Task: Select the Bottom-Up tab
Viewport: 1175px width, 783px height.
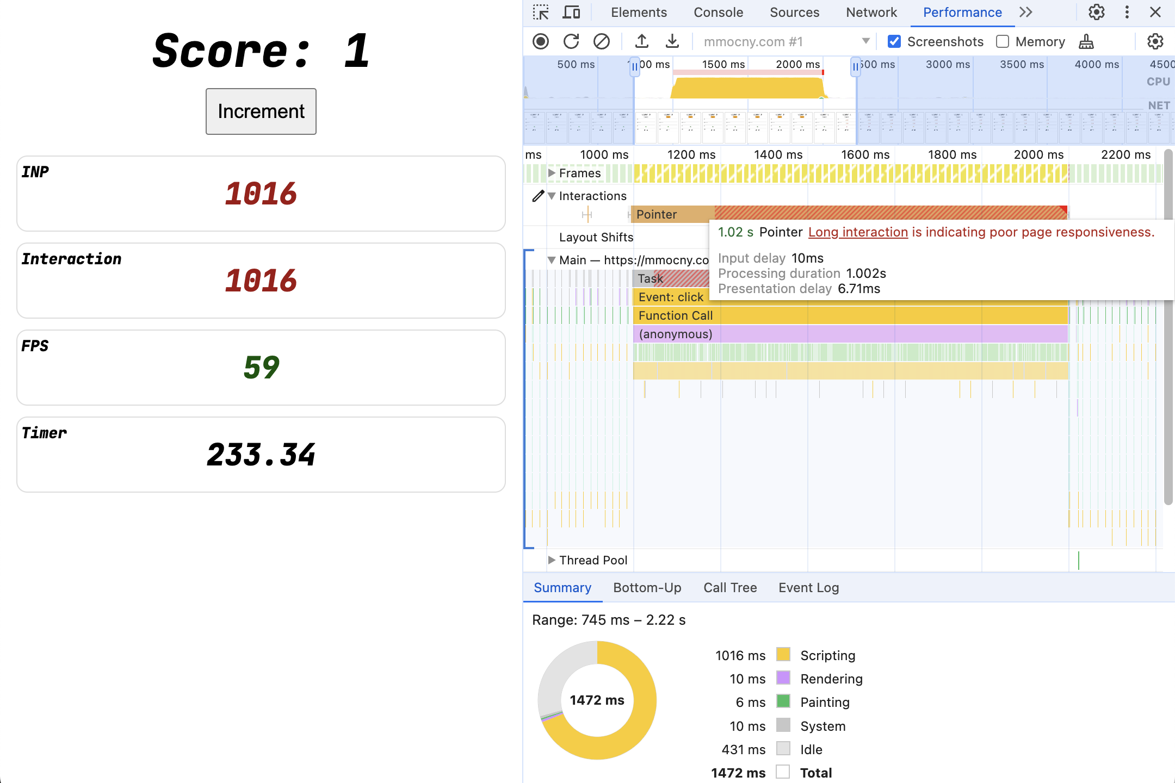Action: [647, 587]
